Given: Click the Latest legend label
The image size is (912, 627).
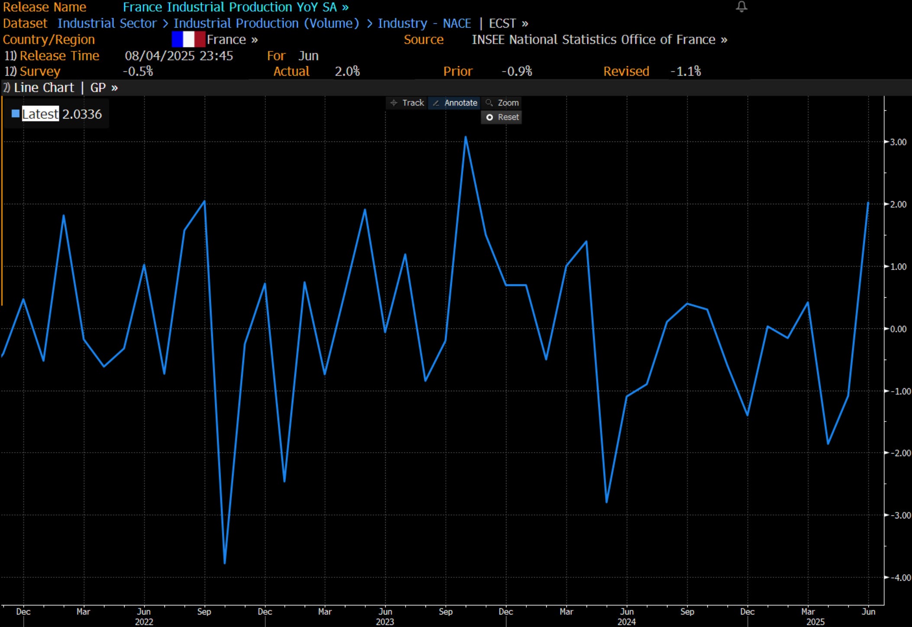Looking at the screenshot, I should [40, 114].
